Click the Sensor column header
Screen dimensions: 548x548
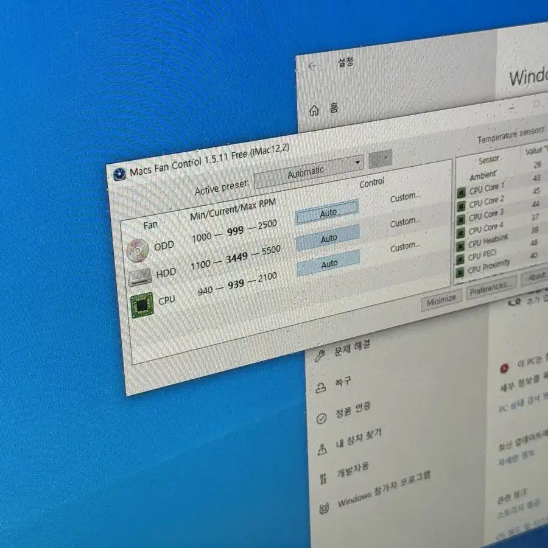point(488,160)
